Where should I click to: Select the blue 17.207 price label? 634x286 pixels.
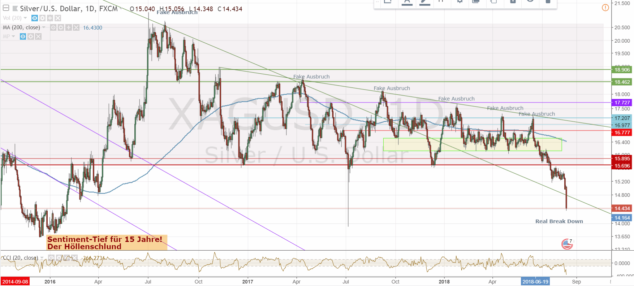tap(621, 118)
